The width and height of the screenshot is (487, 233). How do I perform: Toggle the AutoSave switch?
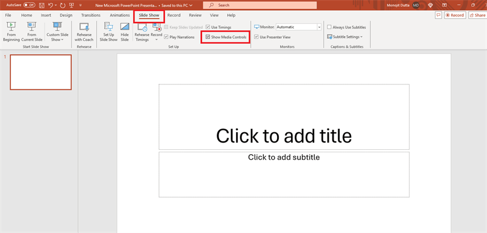(29, 5)
